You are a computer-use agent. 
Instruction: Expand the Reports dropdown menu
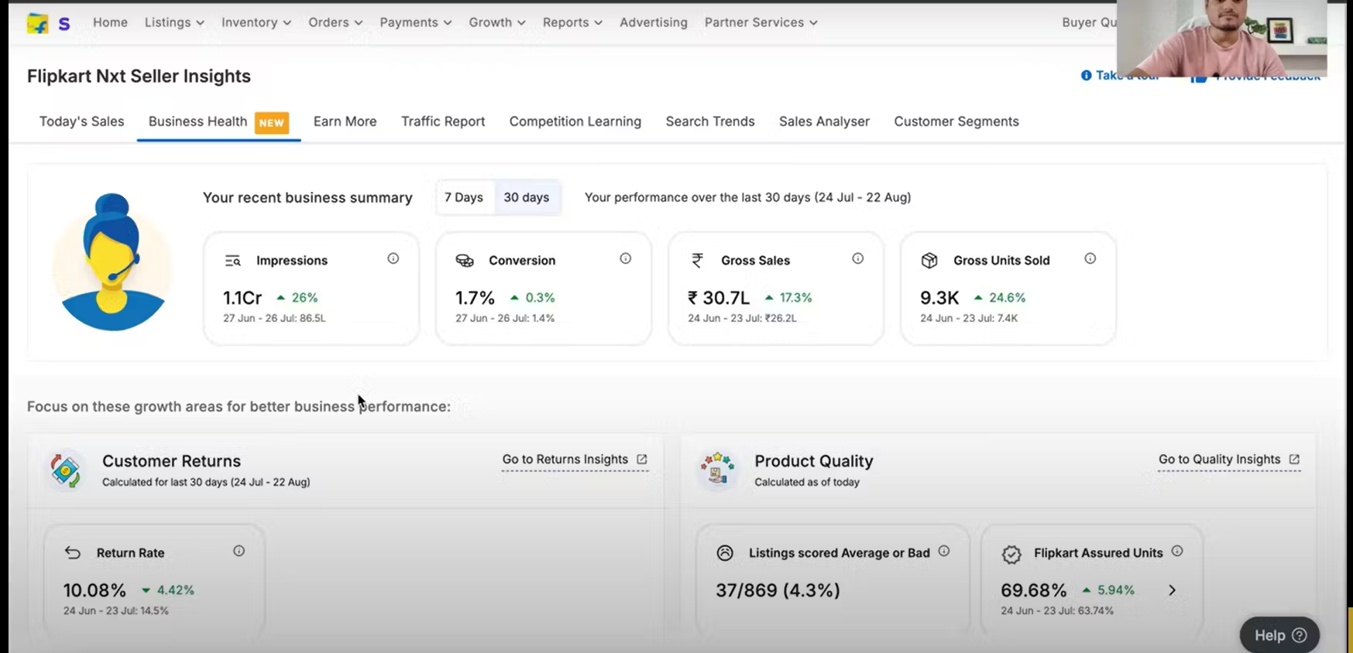tap(572, 22)
